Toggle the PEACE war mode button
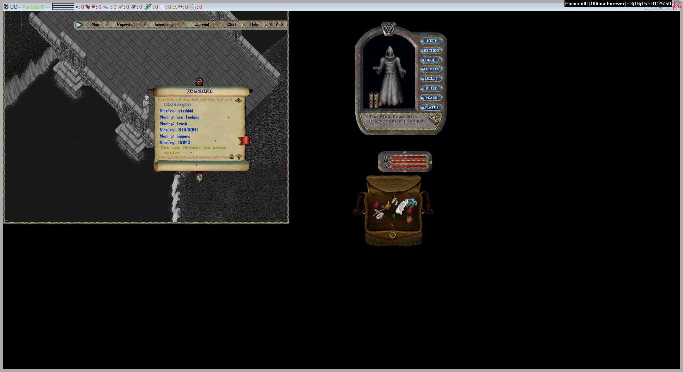The width and height of the screenshot is (683, 372). click(431, 98)
